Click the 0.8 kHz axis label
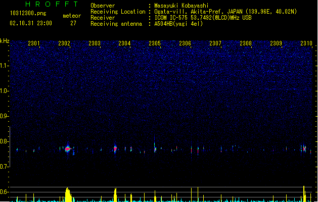 click(4, 141)
